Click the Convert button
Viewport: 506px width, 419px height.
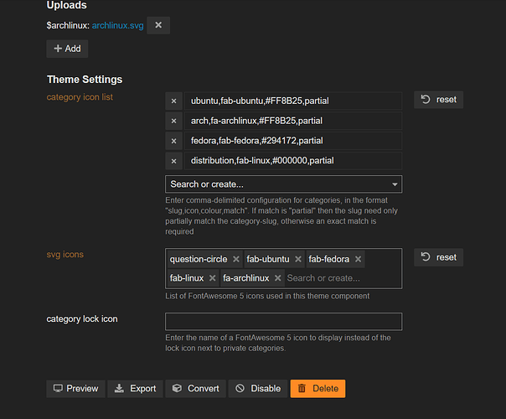tap(195, 389)
